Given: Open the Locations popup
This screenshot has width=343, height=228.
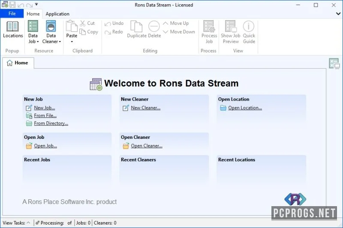Looking at the screenshot, I should (13, 30).
